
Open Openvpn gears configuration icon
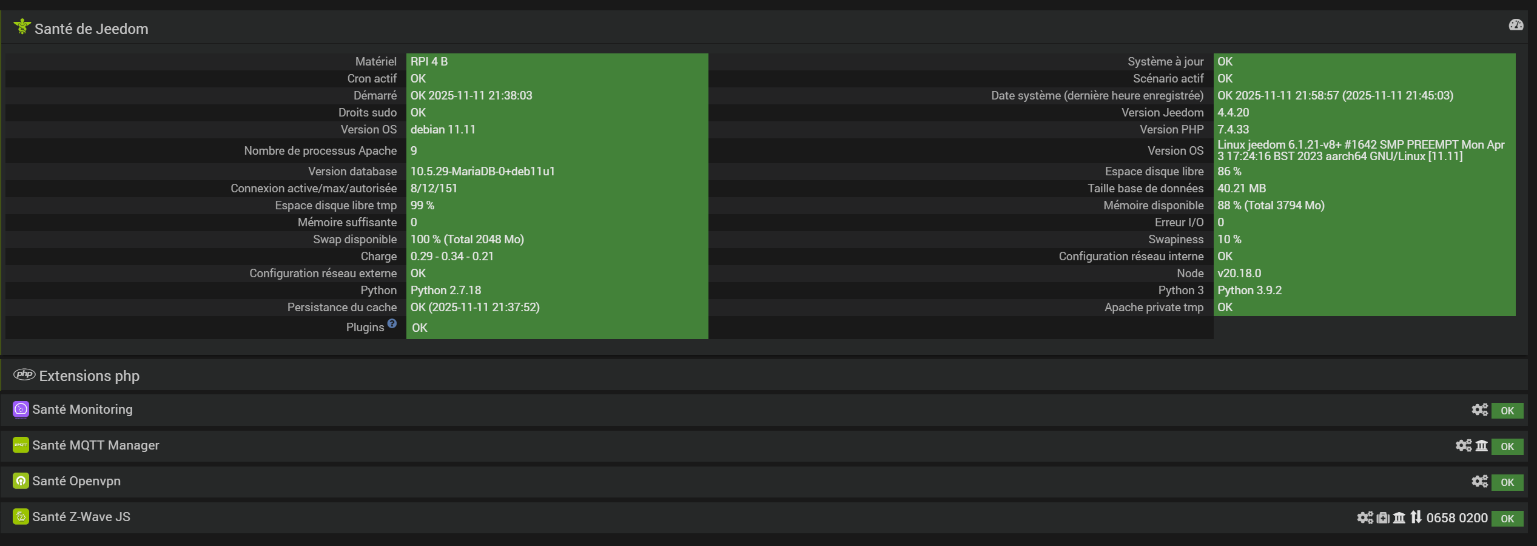tap(1479, 482)
